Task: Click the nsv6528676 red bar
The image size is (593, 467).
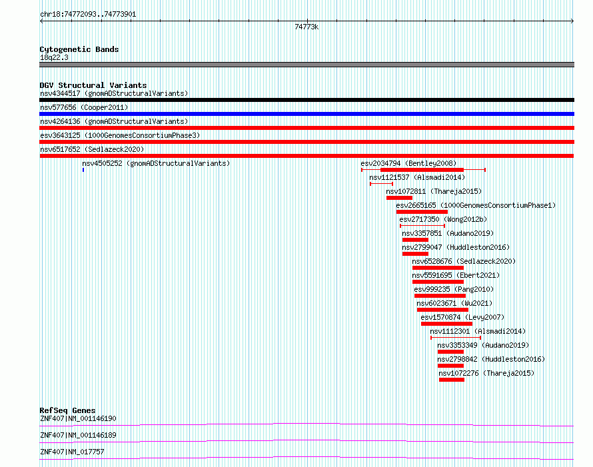Action: pos(438,268)
